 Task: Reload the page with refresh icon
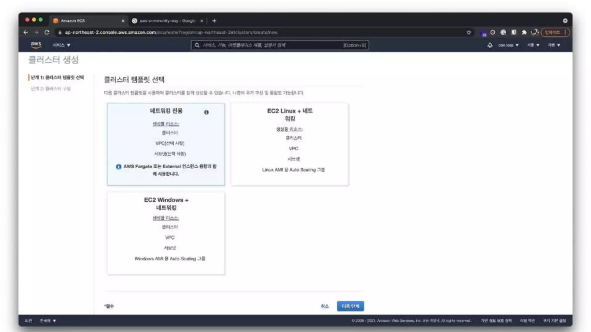coord(47,32)
